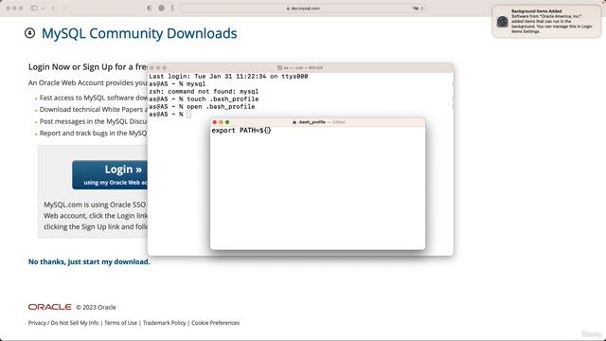
Task: Open the Trademark Policy link
Action: pos(164,323)
